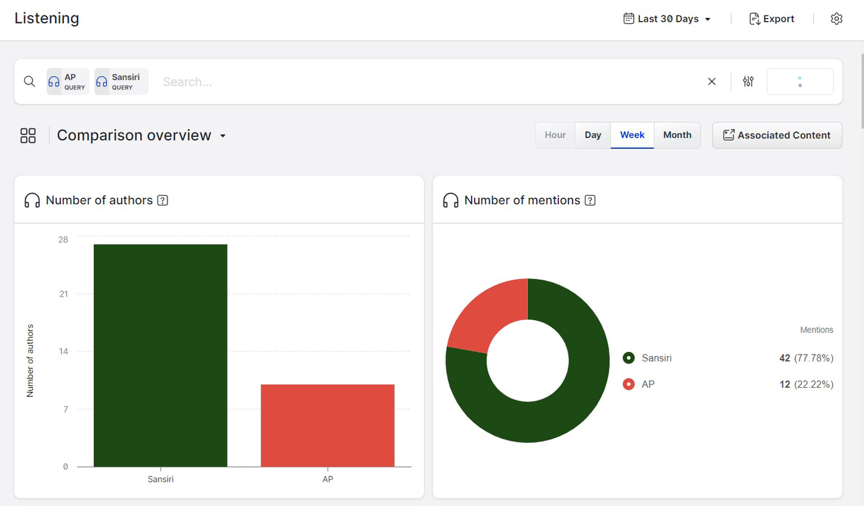Click the Export button
The image size is (864, 506).
[x=772, y=19]
